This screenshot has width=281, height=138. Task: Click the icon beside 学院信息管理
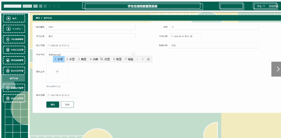click(8, 39)
